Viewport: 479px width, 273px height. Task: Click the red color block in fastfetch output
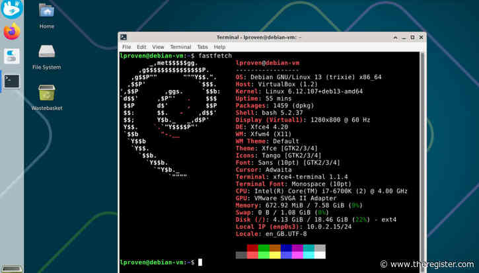coord(252,248)
